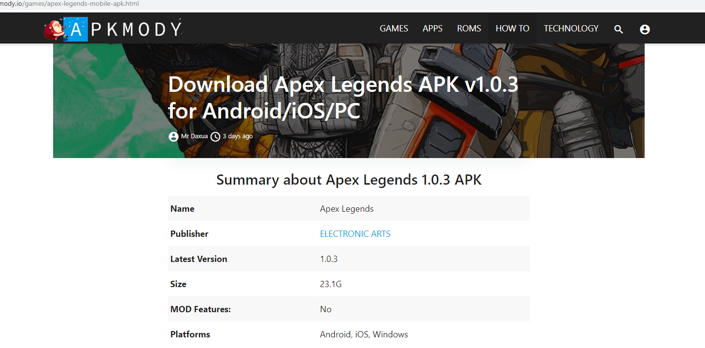
Task: Click the Santa Claus logo icon
Action: pyautogui.click(x=54, y=29)
